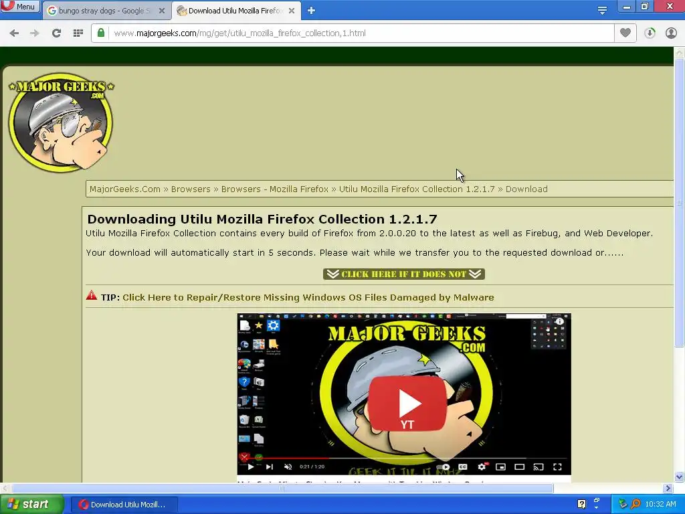Open the Windows start menu
This screenshot has width=685, height=514.
click(x=31, y=505)
